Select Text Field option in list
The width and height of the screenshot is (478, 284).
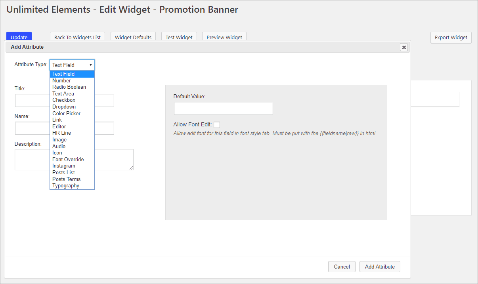[72, 74]
